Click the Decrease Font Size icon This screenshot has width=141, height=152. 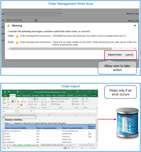pyautogui.click(x=25, y=102)
